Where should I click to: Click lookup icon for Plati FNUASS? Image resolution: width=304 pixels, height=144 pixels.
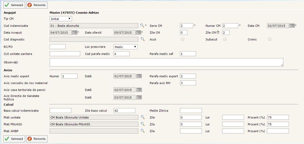tap(142, 124)
